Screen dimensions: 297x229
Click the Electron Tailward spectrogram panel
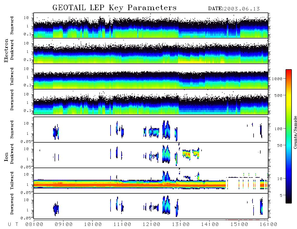pyautogui.click(x=151, y=77)
